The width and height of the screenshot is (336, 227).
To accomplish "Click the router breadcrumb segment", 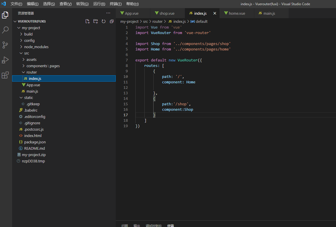I will [x=158, y=21].
